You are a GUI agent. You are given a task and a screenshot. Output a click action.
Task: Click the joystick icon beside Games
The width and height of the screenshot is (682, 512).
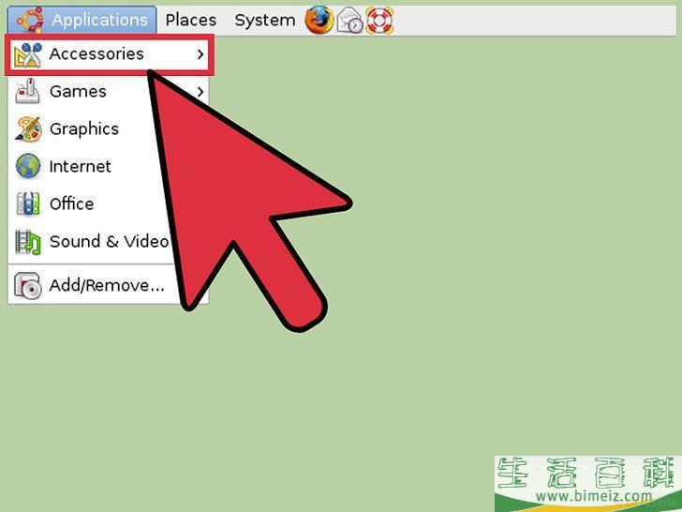[x=28, y=92]
